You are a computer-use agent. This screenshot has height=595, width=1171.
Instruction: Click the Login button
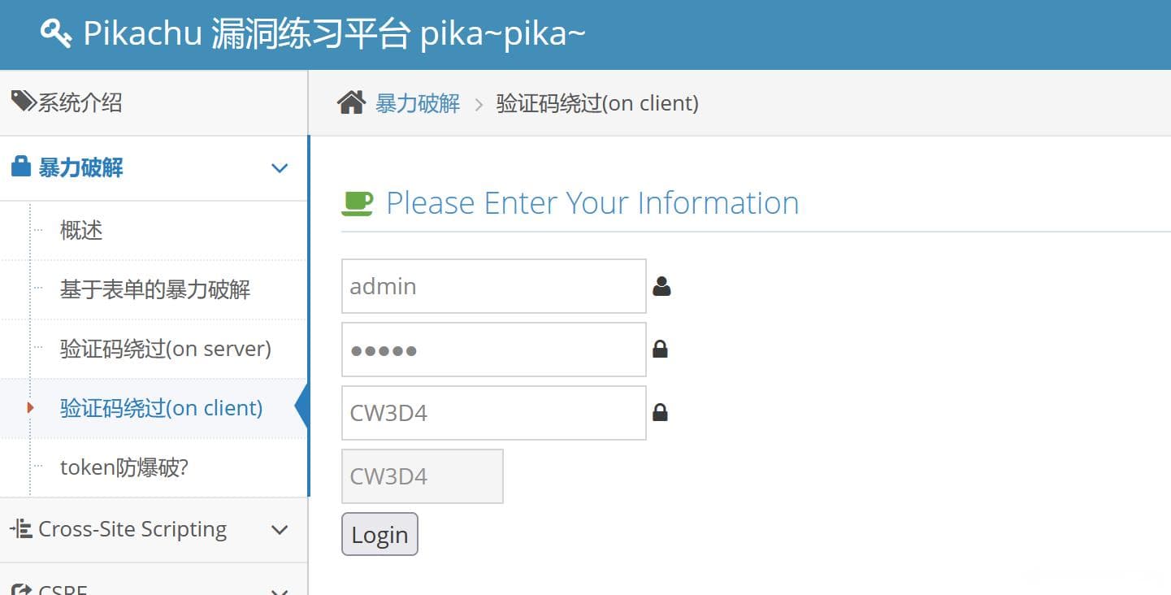point(379,534)
